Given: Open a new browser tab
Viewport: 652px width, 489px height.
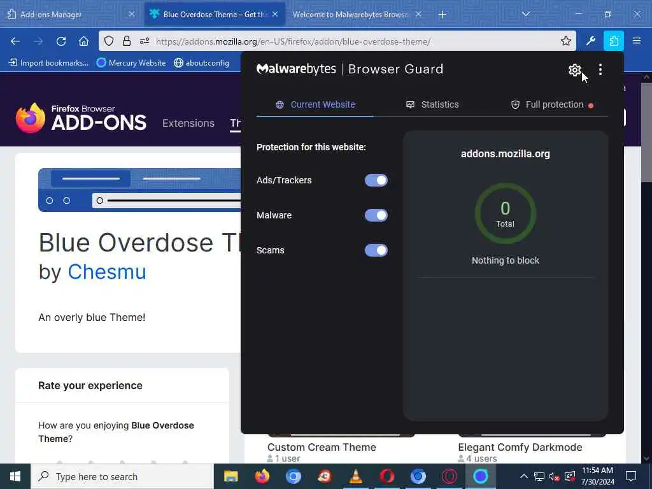Looking at the screenshot, I should (443, 15).
